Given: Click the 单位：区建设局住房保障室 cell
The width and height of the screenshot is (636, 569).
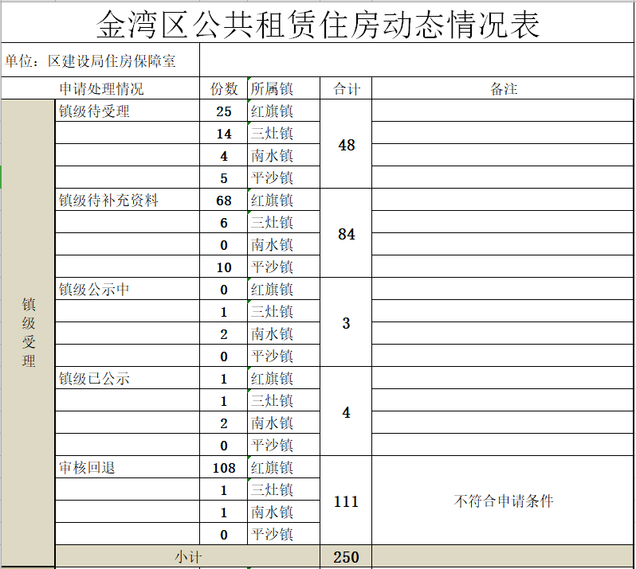Looking at the screenshot, I should [91, 60].
